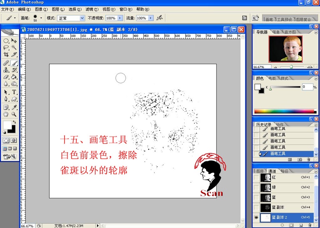
Task: Select the Dodge tool
Action: (x=14, y=84)
